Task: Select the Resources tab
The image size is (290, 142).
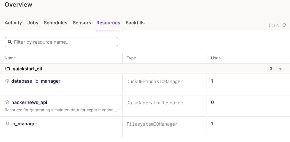Action: pos(108,23)
